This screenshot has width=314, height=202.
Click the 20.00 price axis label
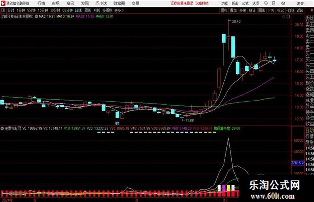click(x=299, y=25)
